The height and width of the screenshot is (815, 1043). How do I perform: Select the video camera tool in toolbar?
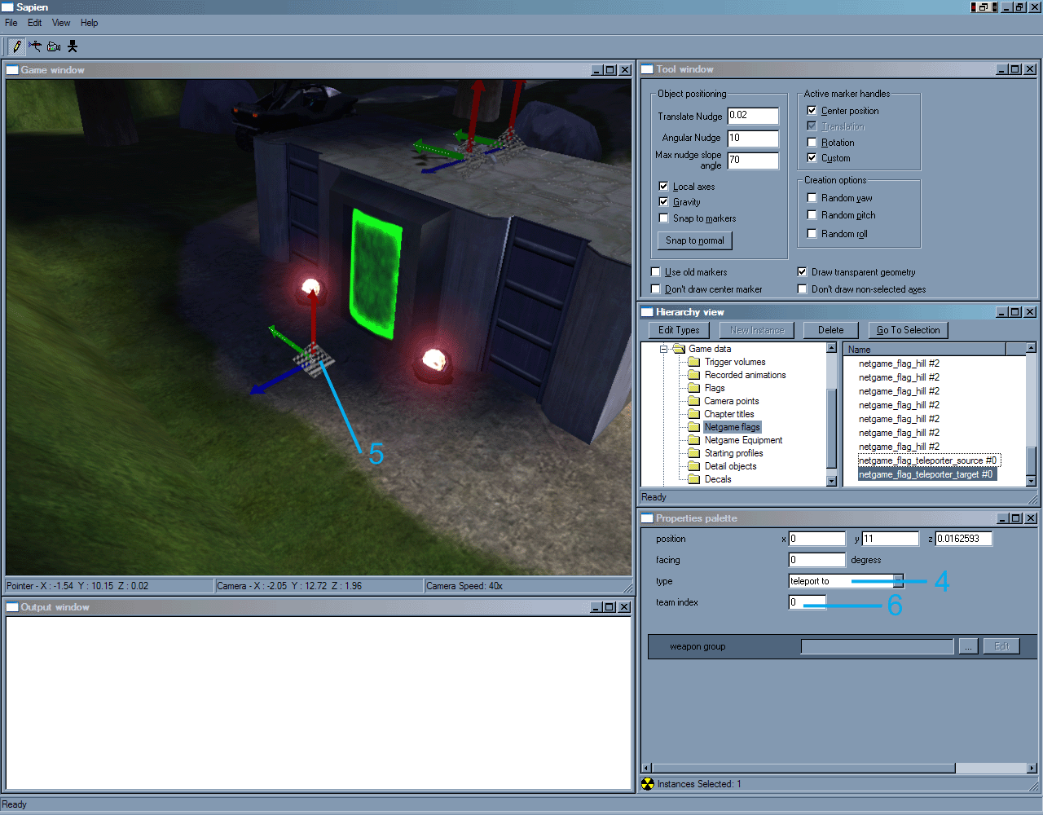coord(54,46)
